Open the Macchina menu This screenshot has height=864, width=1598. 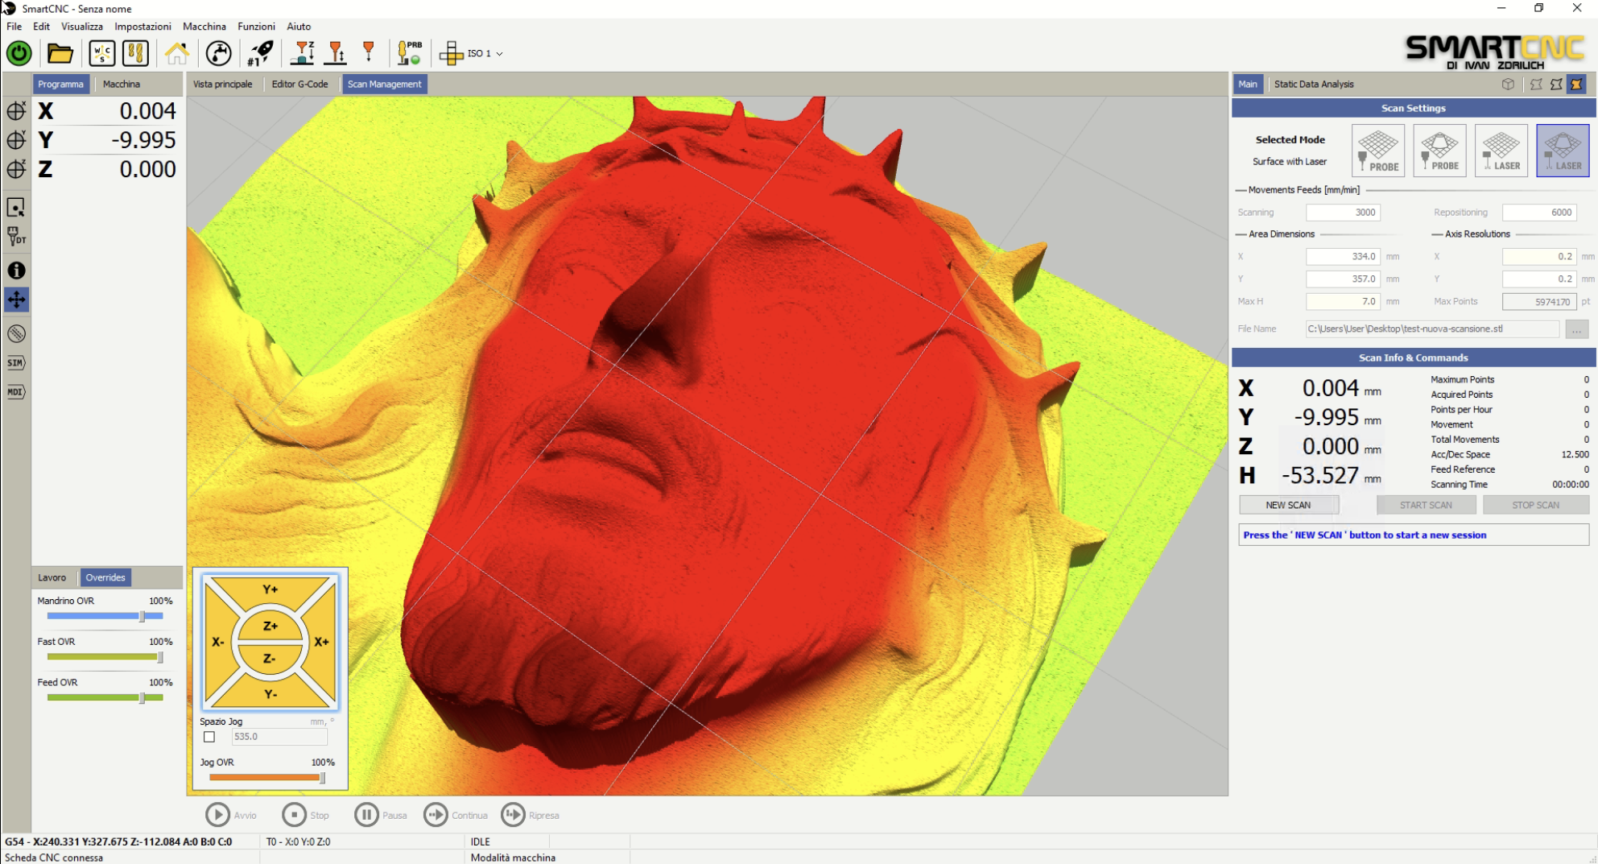point(204,27)
